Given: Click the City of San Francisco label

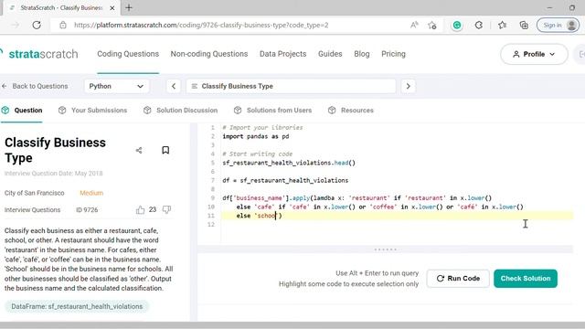Looking at the screenshot, I should click(35, 193).
